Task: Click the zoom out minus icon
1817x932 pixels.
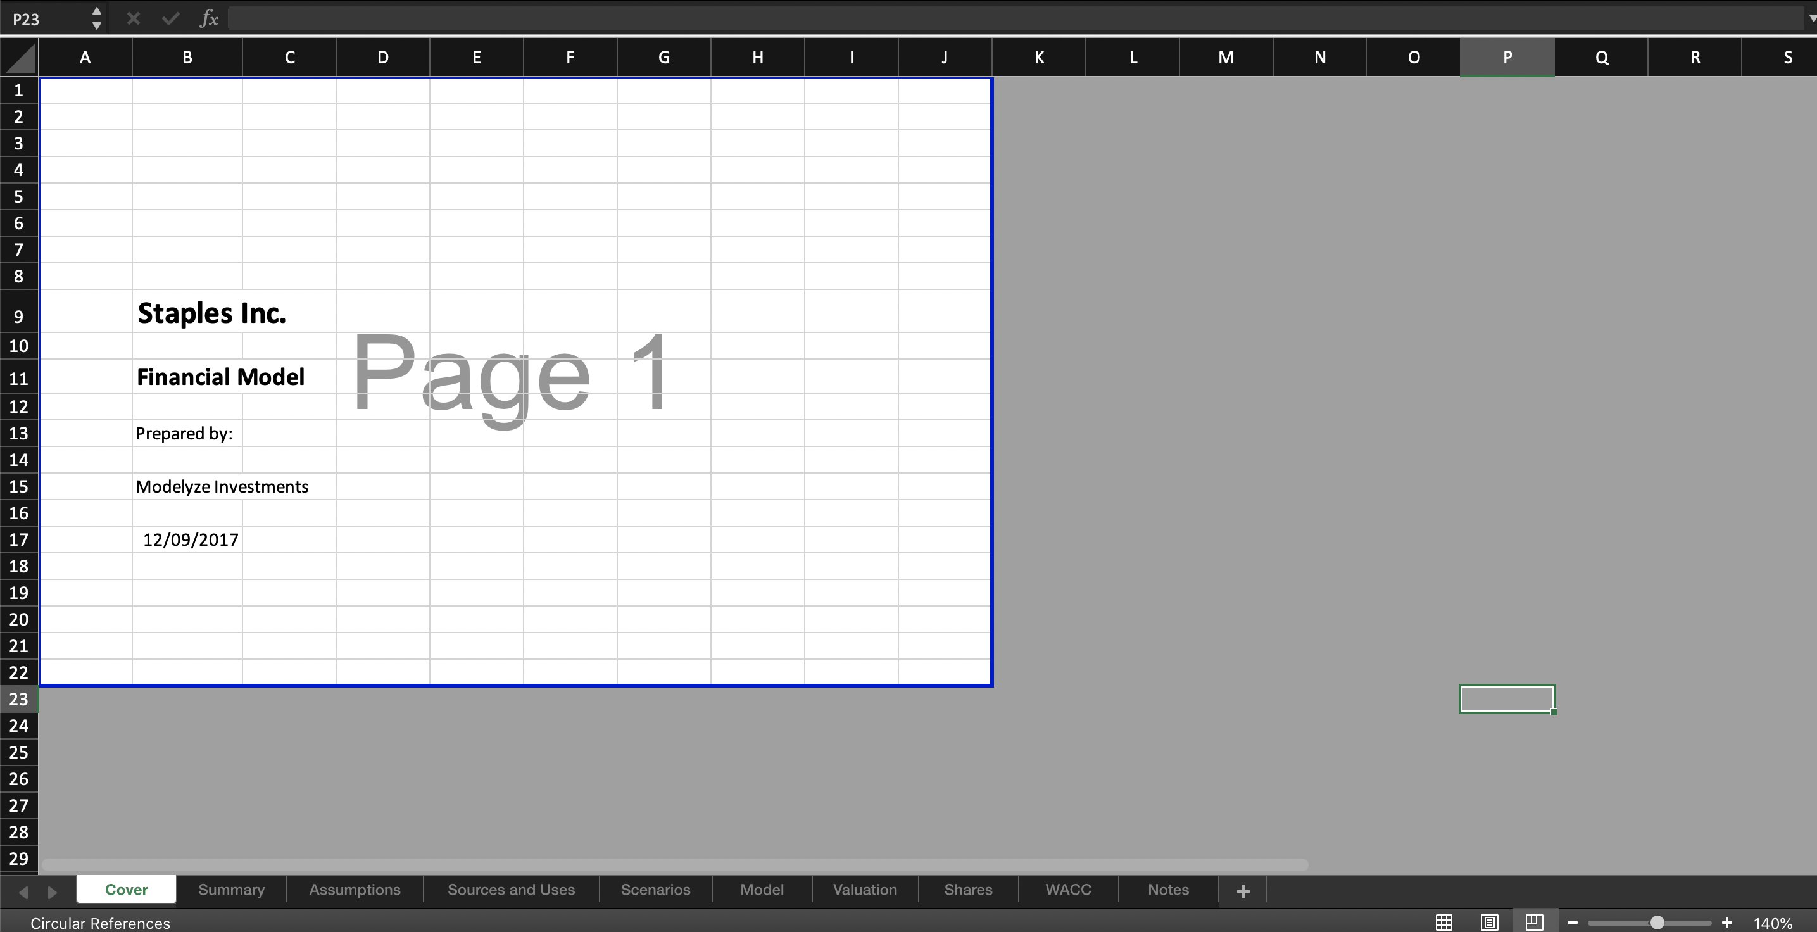Action: pyautogui.click(x=1572, y=923)
